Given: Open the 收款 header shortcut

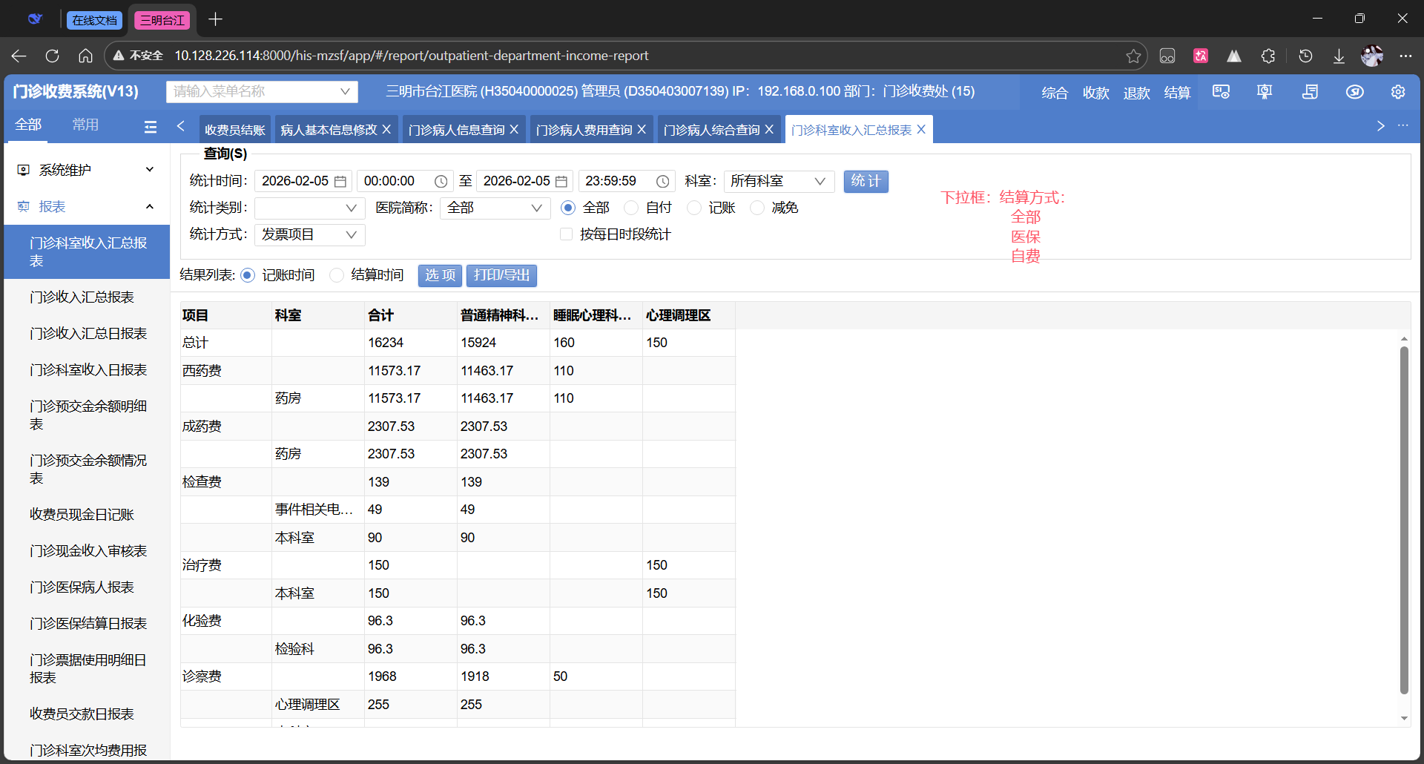Looking at the screenshot, I should 1095,92.
